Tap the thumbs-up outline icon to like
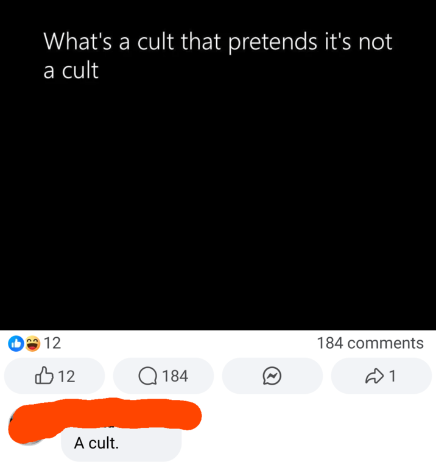The width and height of the screenshot is (436, 465). [44, 376]
